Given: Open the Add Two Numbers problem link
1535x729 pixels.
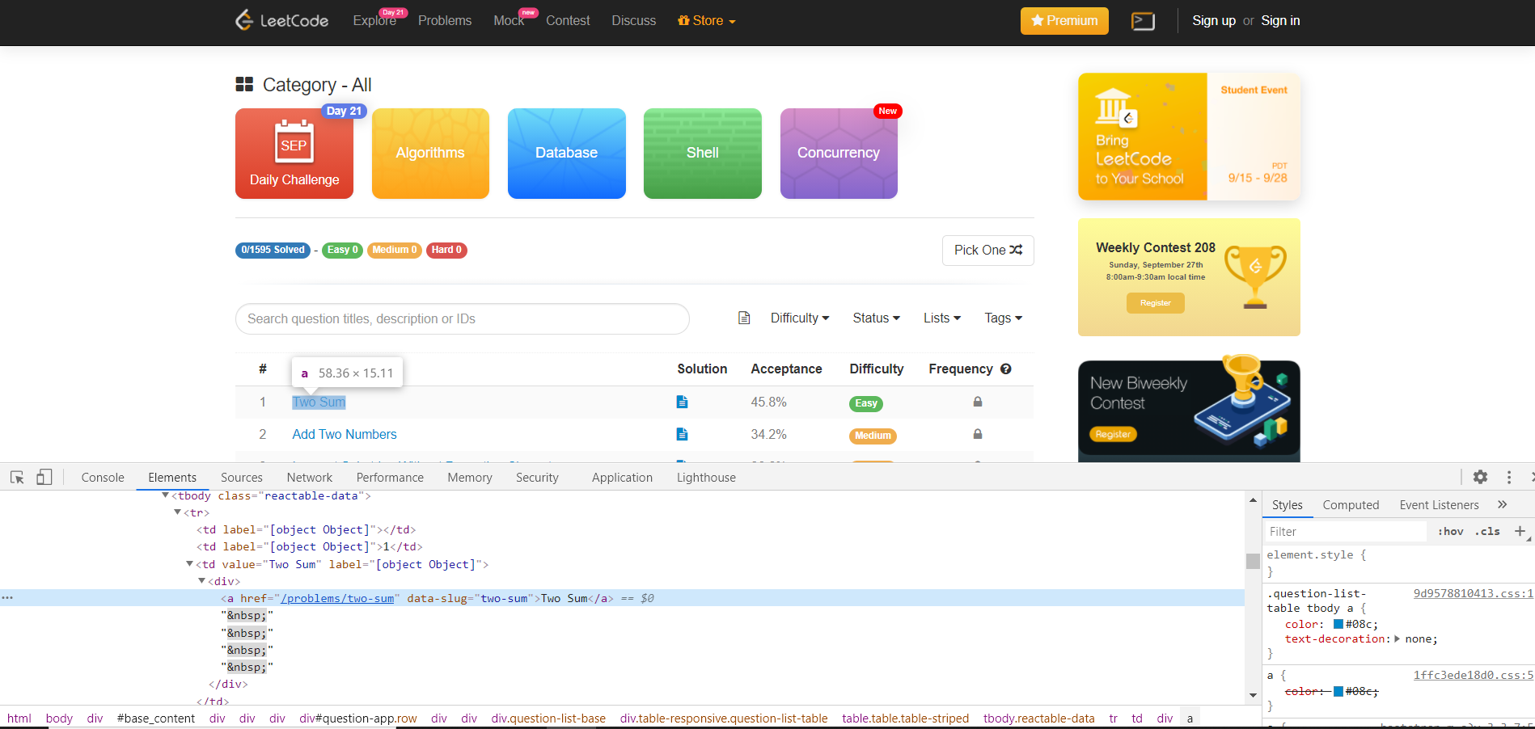Looking at the screenshot, I should (x=345, y=435).
